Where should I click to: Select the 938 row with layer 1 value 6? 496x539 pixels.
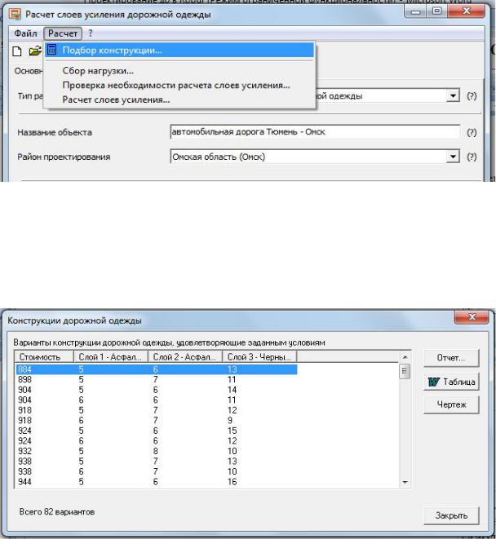point(157,471)
